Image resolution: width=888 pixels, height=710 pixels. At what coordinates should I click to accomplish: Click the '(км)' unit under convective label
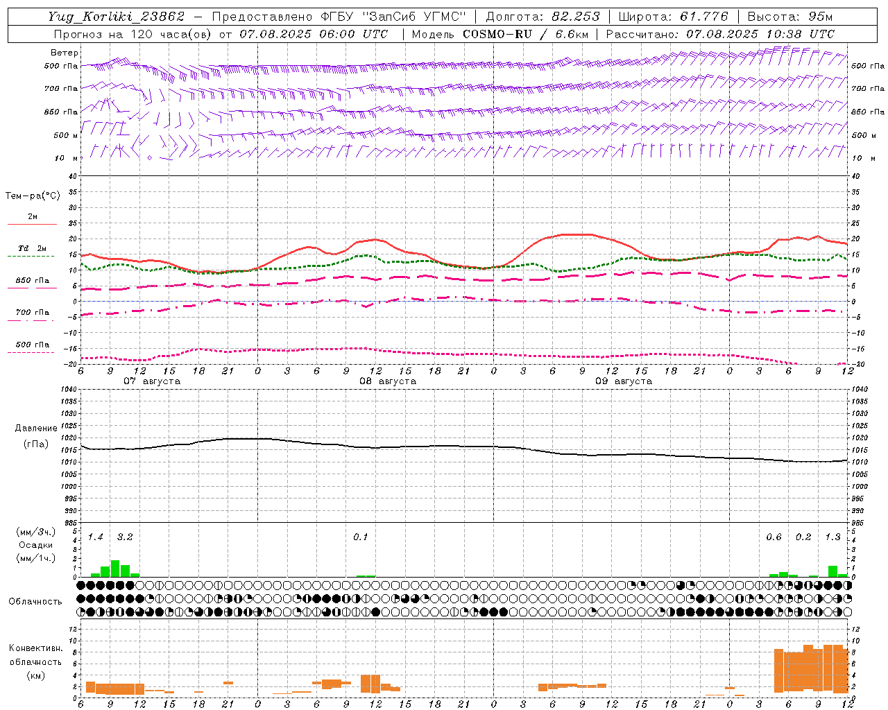[36, 675]
